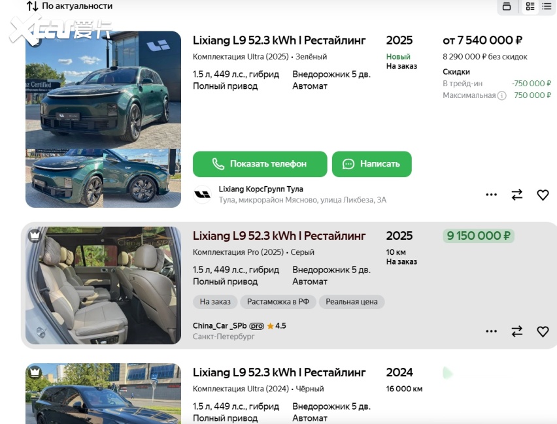Screen dimensions: 557x424
Task: Show info about 'Максимальная' discount
Action: (x=502, y=95)
